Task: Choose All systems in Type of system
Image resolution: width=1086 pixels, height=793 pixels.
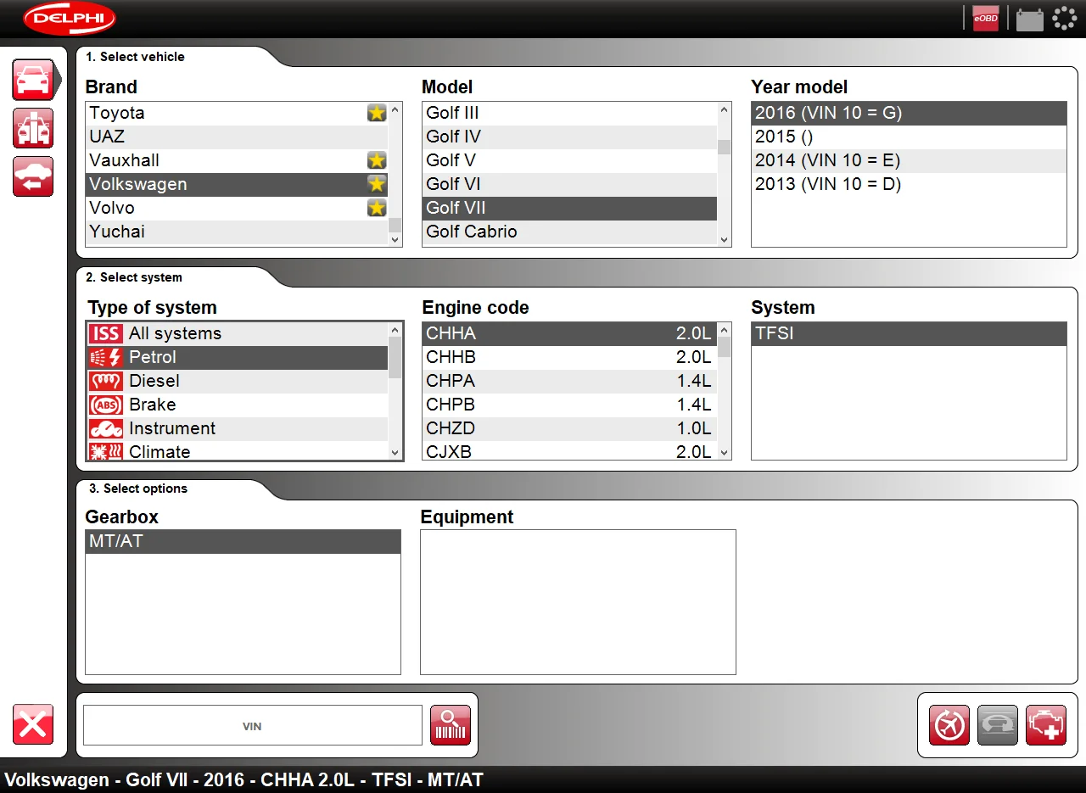Action: click(238, 333)
